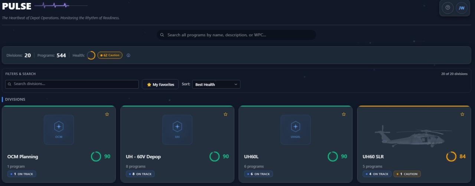
Task: Click OCM Planning health ring showing 90
Action: coord(96,156)
